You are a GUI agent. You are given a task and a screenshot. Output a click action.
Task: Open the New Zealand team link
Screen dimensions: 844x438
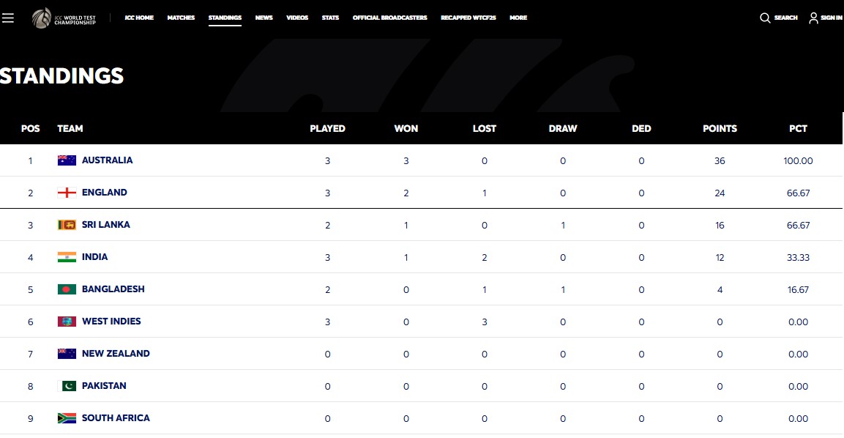(116, 354)
